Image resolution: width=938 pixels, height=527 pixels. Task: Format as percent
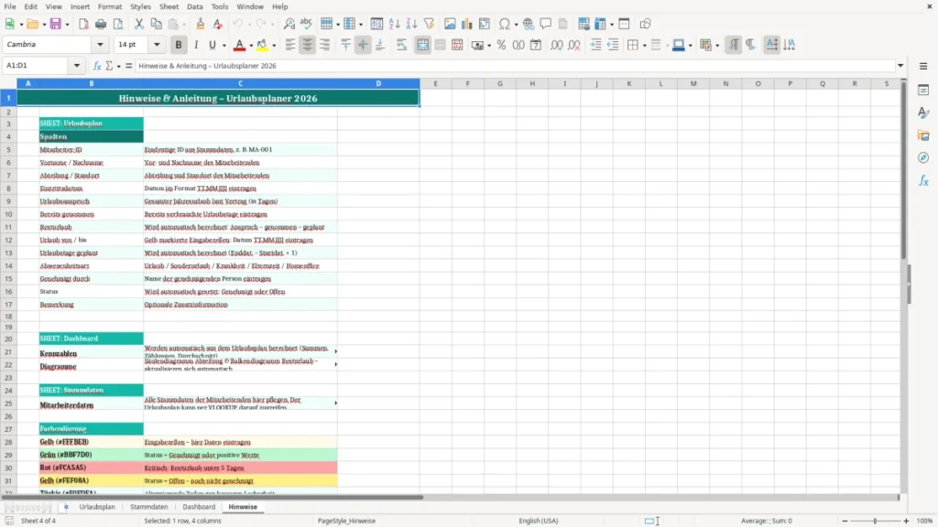click(x=501, y=45)
